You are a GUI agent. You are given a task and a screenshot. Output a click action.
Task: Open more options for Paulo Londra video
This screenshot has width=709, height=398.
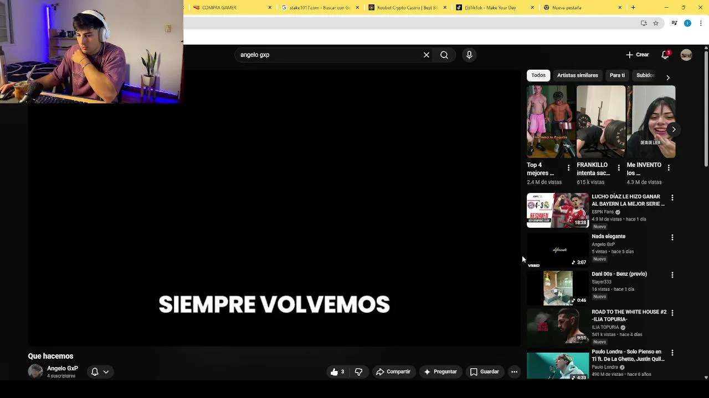point(672,353)
